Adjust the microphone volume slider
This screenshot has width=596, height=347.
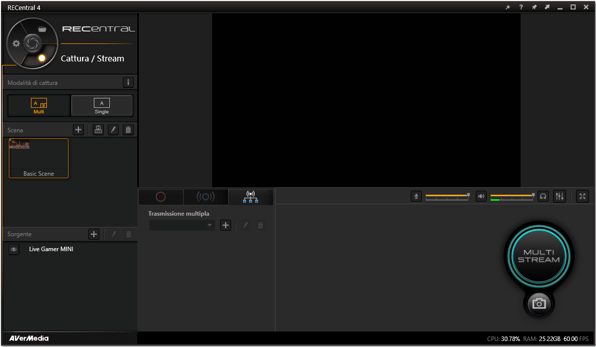447,196
